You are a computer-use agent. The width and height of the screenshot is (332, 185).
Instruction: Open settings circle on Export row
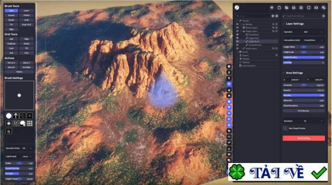point(276,55)
